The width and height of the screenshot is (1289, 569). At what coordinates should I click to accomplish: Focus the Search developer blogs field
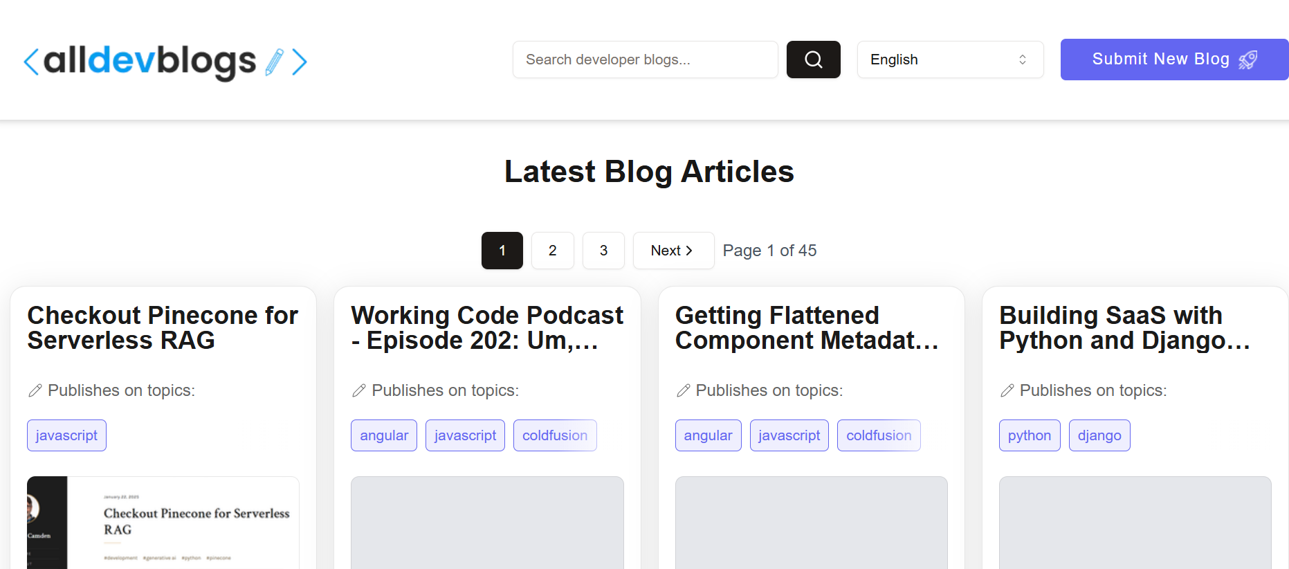coord(645,60)
